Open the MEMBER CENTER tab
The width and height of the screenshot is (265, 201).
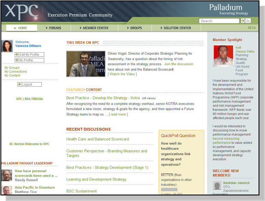(94, 28)
